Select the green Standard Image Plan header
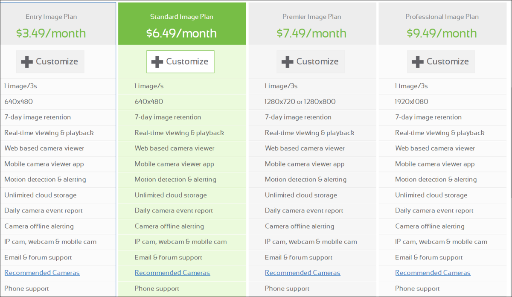The width and height of the screenshot is (512, 297). click(x=182, y=23)
